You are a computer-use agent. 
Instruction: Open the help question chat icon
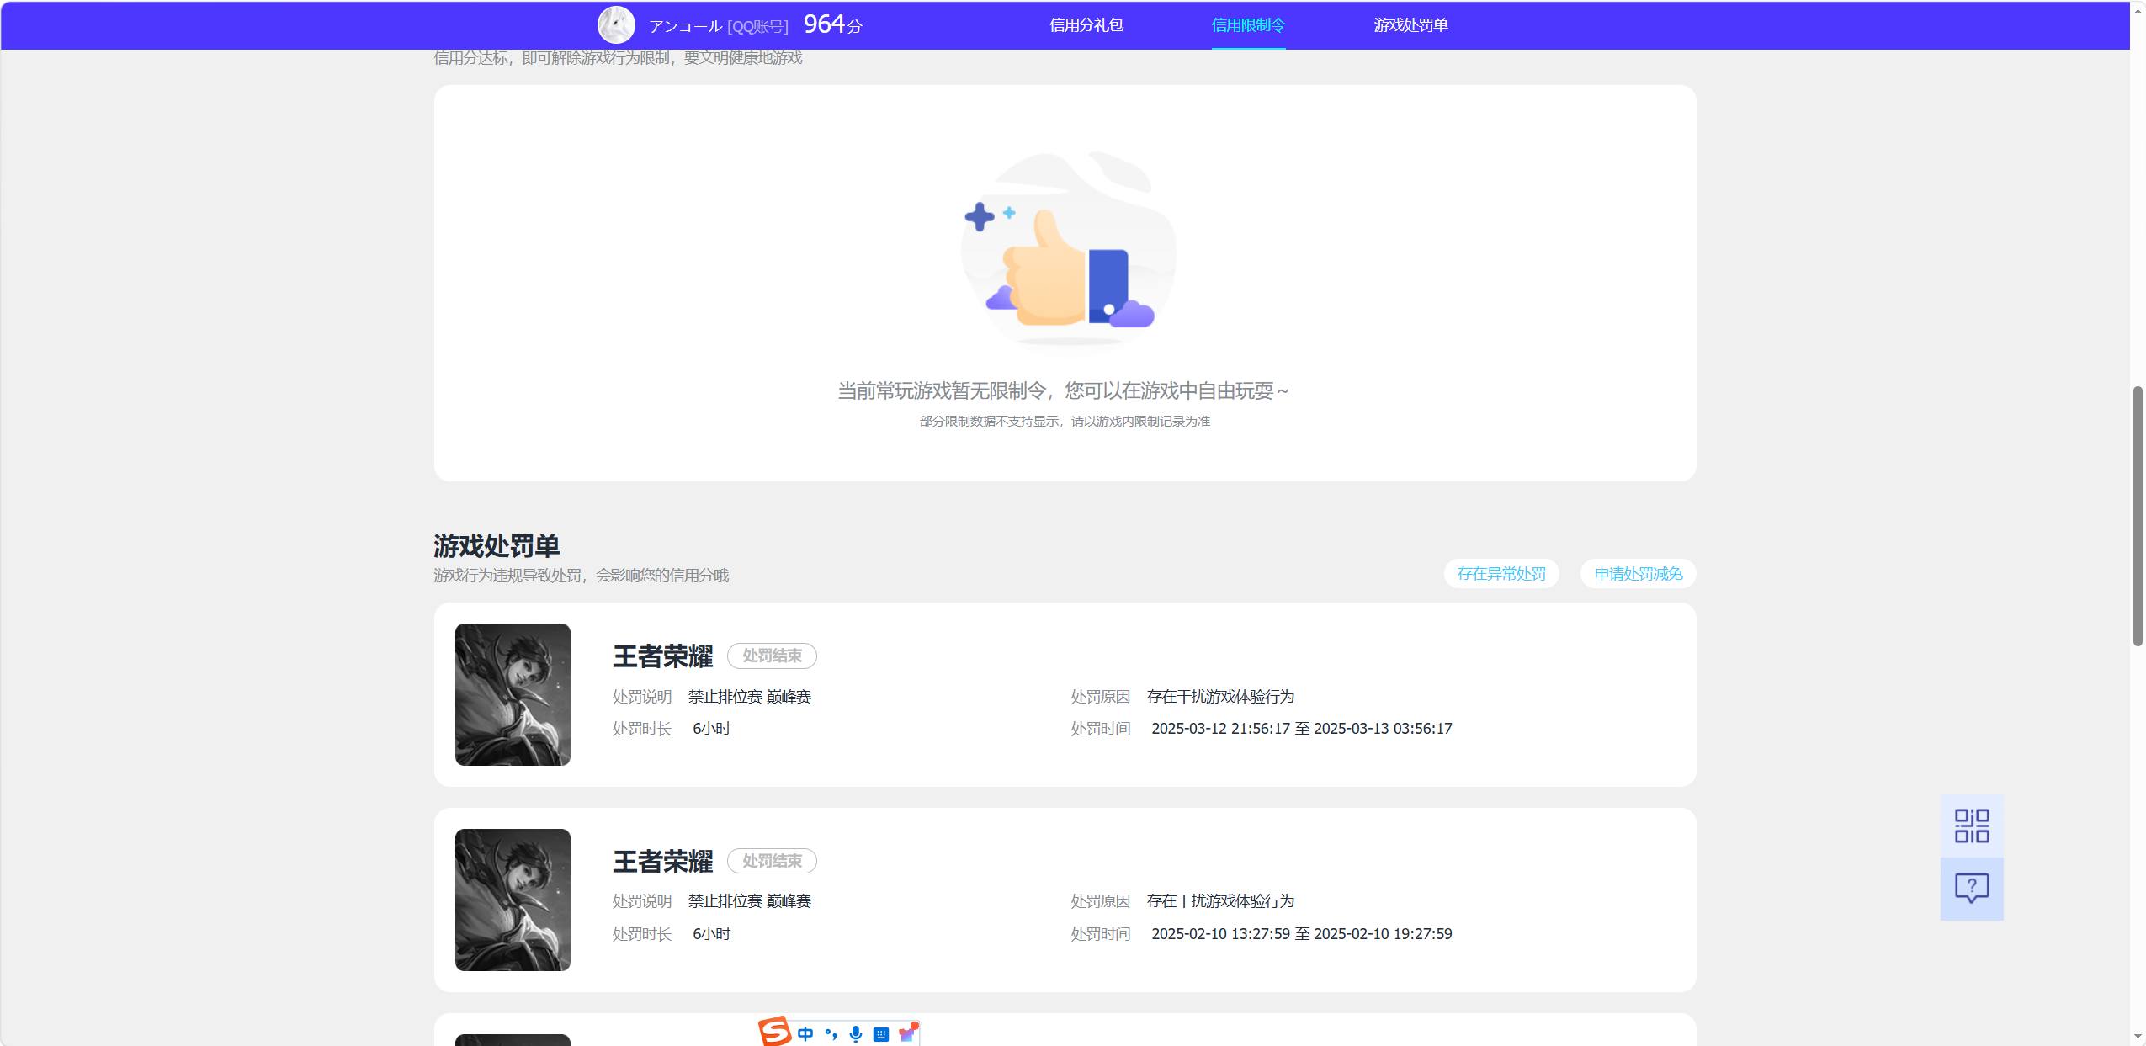(x=1972, y=889)
